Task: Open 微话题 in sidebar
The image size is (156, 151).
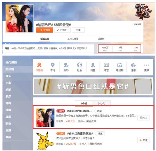Action: (x=10, y=69)
